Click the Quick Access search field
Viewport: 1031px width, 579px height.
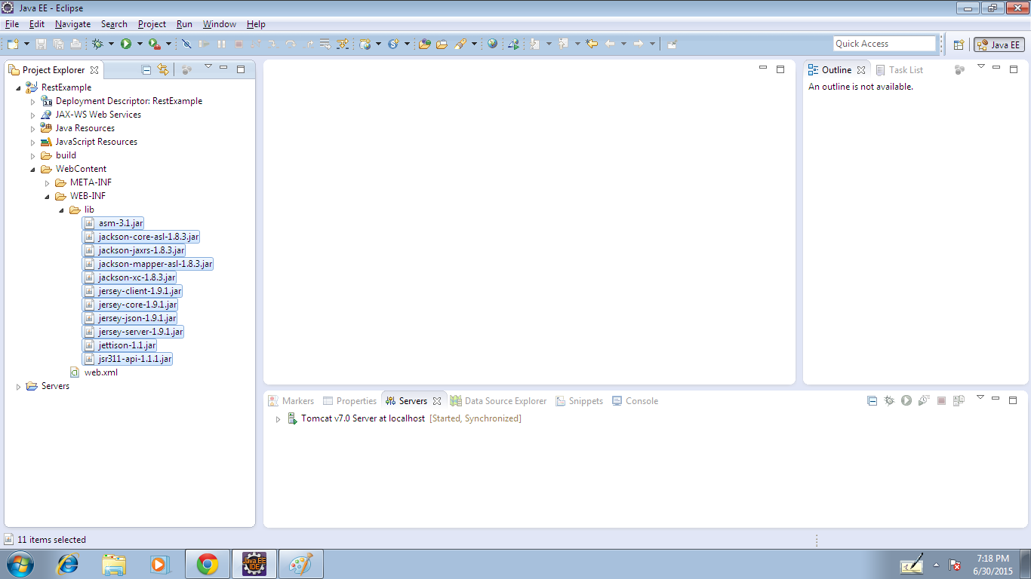pos(885,44)
